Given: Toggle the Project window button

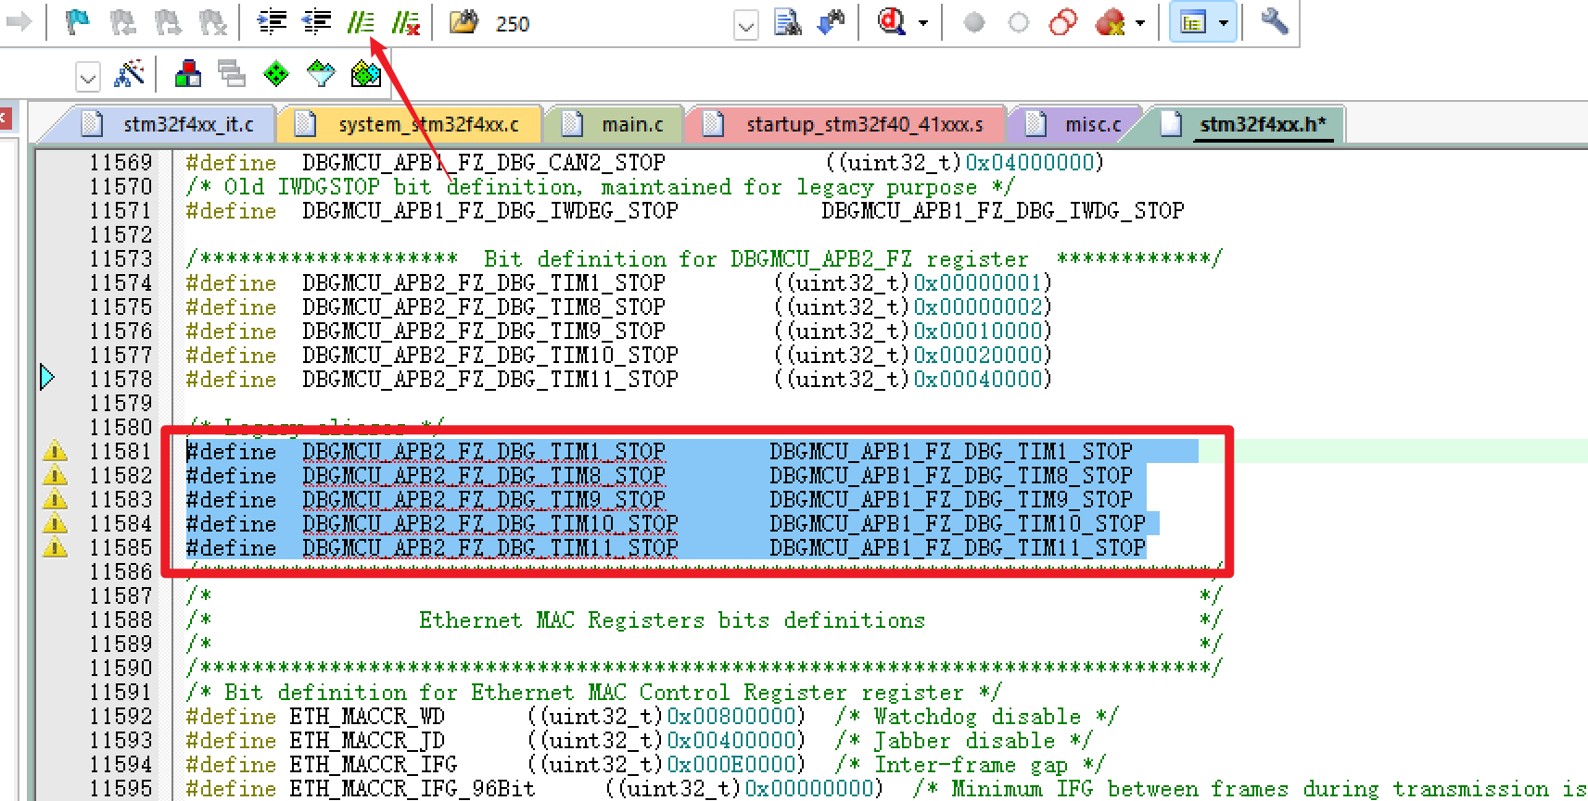Looking at the screenshot, I should 1193,22.
